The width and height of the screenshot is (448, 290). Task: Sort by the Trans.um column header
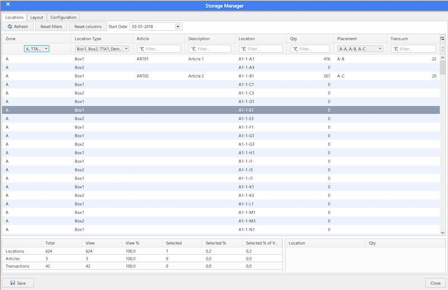(413, 39)
